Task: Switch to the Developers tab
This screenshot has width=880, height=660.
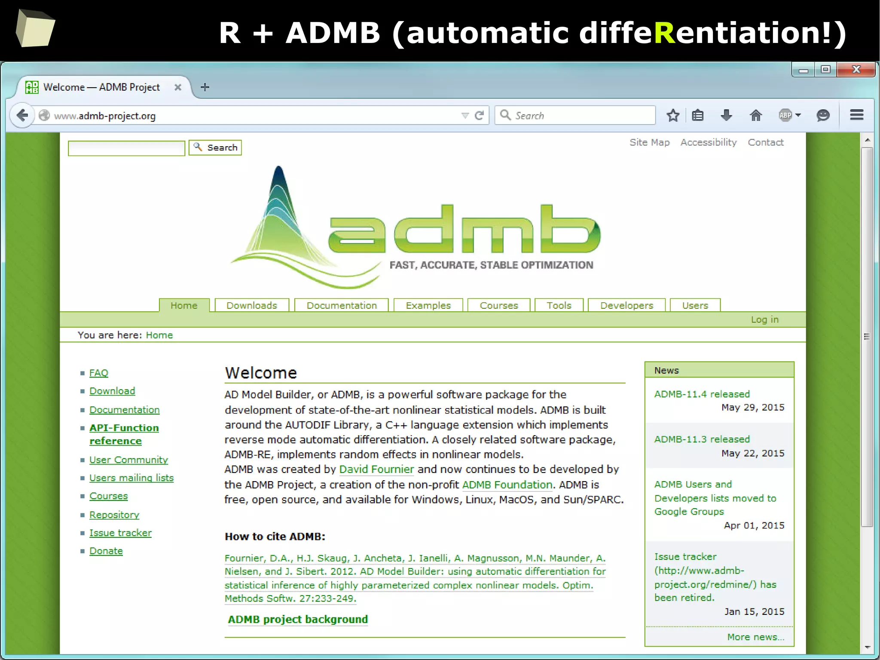Action: pyautogui.click(x=626, y=305)
